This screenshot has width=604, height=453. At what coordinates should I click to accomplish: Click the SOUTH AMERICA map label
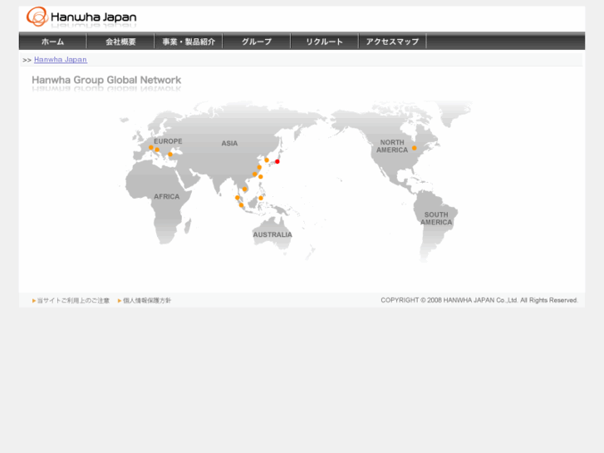[x=436, y=219]
